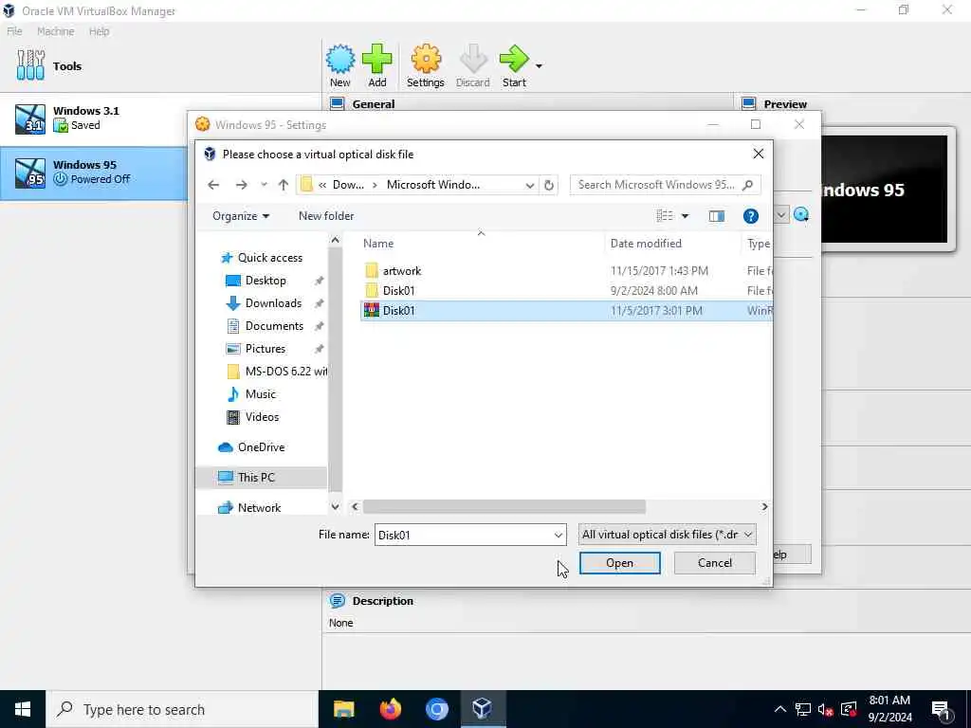The height and width of the screenshot is (728, 971).
Task: Open the Organize dropdown menu
Action: (241, 215)
